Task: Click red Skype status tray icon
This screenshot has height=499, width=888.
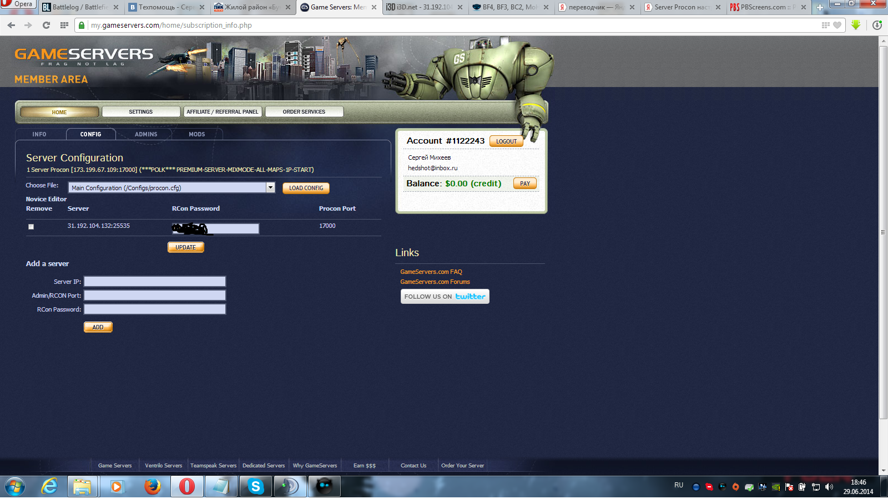Action: click(709, 487)
